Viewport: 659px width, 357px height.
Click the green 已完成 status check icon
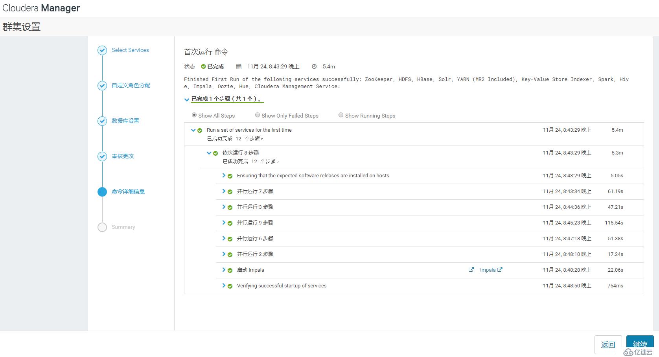click(x=203, y=66)
